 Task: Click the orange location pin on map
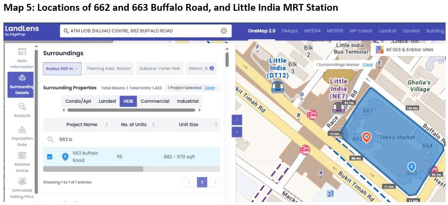pyautogui.click(x=365, y=137)
